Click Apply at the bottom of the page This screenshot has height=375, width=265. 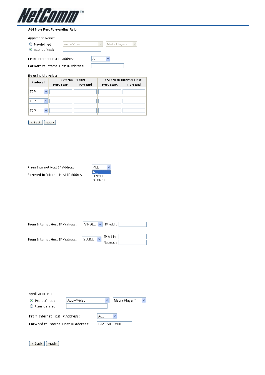[x=52, y=344]
